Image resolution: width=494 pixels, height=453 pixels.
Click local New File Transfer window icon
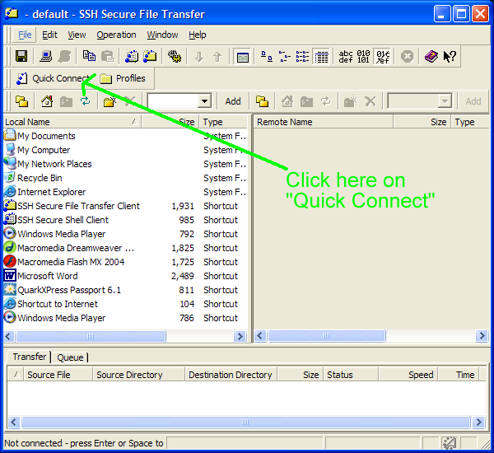pyautogui.click(x=21, y=101)
